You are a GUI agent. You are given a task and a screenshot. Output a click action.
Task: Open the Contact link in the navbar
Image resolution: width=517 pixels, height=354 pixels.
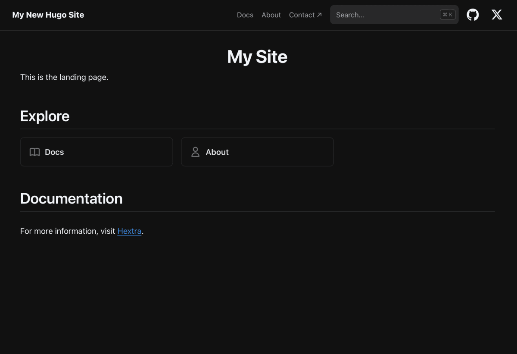(x=302, y=15)
